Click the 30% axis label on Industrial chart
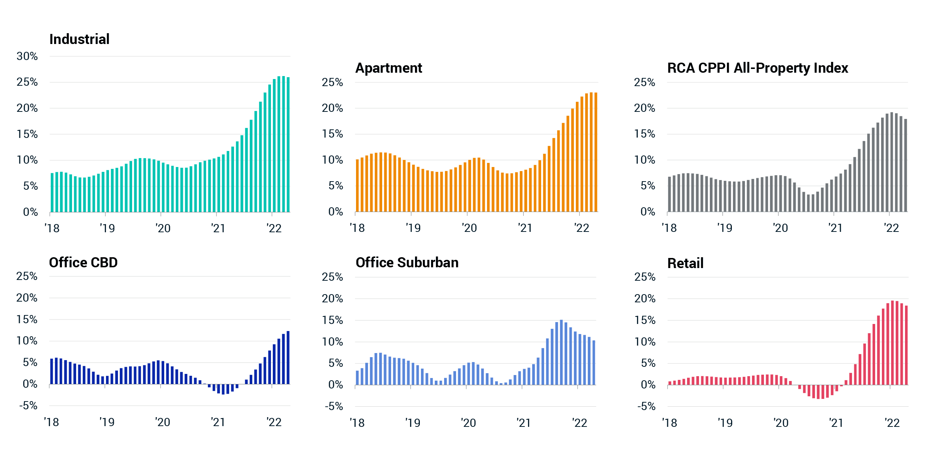 click(x=27, y=56)
